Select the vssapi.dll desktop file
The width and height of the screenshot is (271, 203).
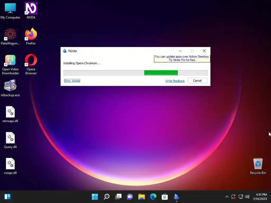pos(10,166)
